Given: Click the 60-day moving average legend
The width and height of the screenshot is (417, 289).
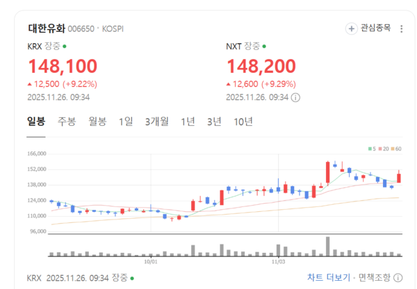Looking at the screenshot, I should 396,149.
